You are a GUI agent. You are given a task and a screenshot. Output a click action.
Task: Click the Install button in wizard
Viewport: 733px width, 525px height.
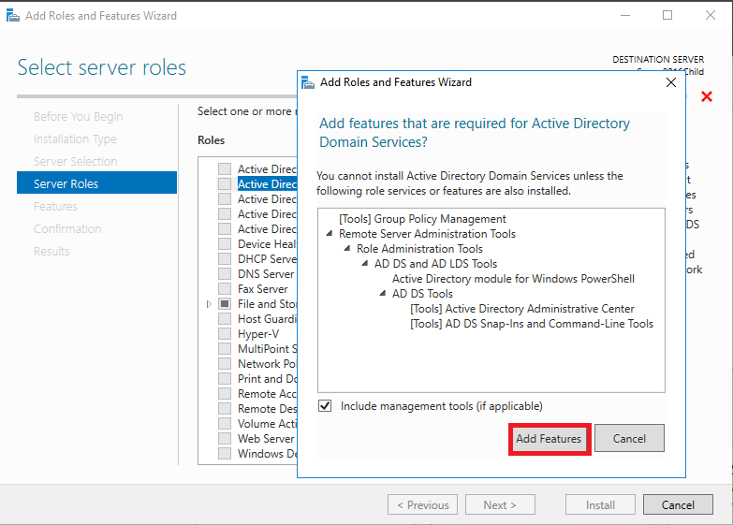point(600,505)
